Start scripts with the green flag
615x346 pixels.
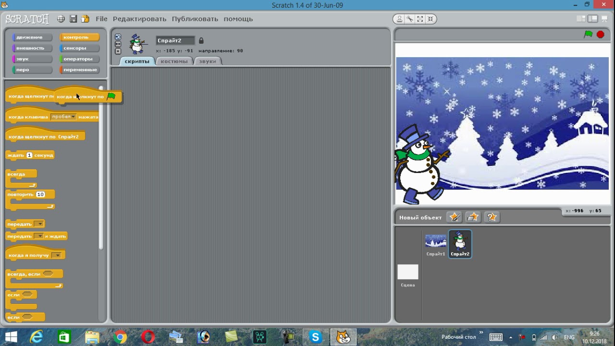point(588,34)
